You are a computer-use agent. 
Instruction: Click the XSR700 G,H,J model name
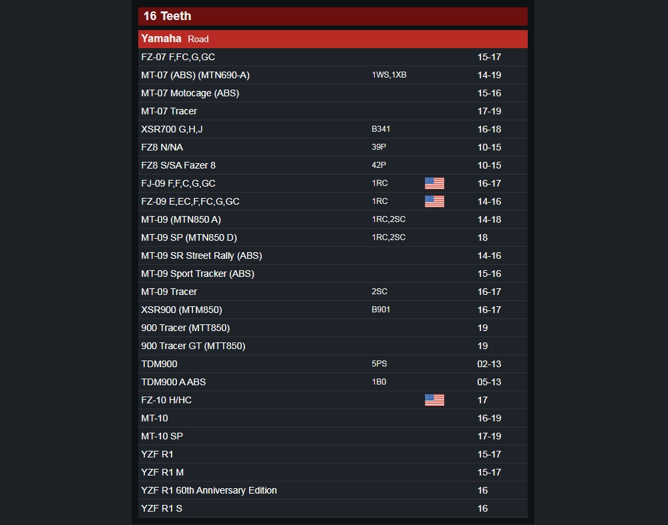coord(172,129)
